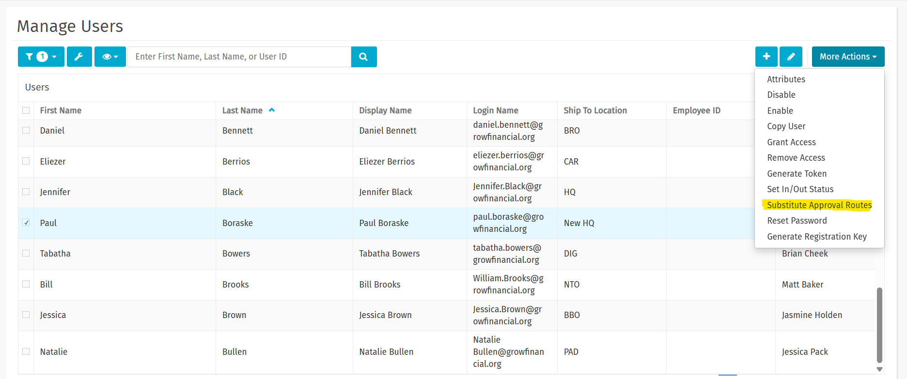
Task: Collapse the More Actions dropdown
Action: pyautogui.click(x=848, y=57)
